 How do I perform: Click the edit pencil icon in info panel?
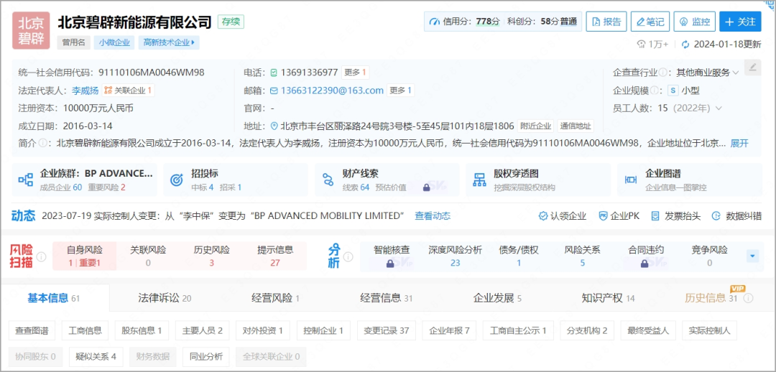tap(752, 67)
